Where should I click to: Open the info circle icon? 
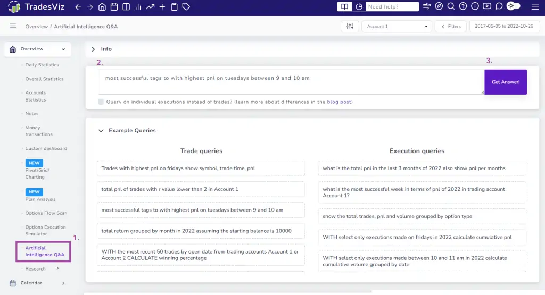475,6
